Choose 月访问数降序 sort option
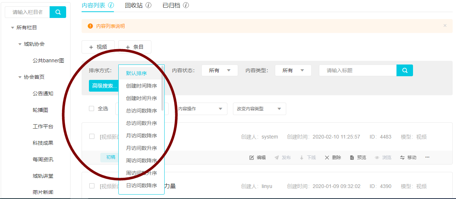The width and height of the screenshot is (456, 199). coord(140,136)
